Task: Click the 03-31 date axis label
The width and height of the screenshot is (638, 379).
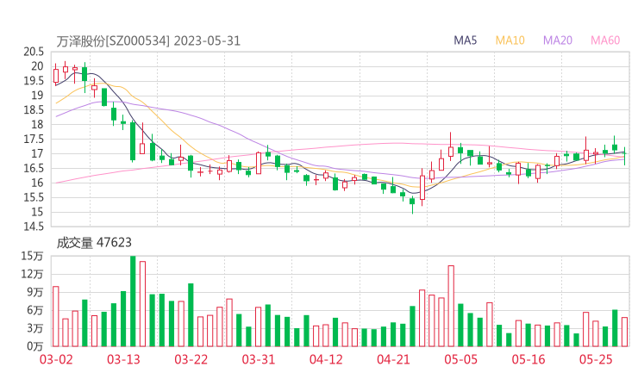Action: [259, 359]
